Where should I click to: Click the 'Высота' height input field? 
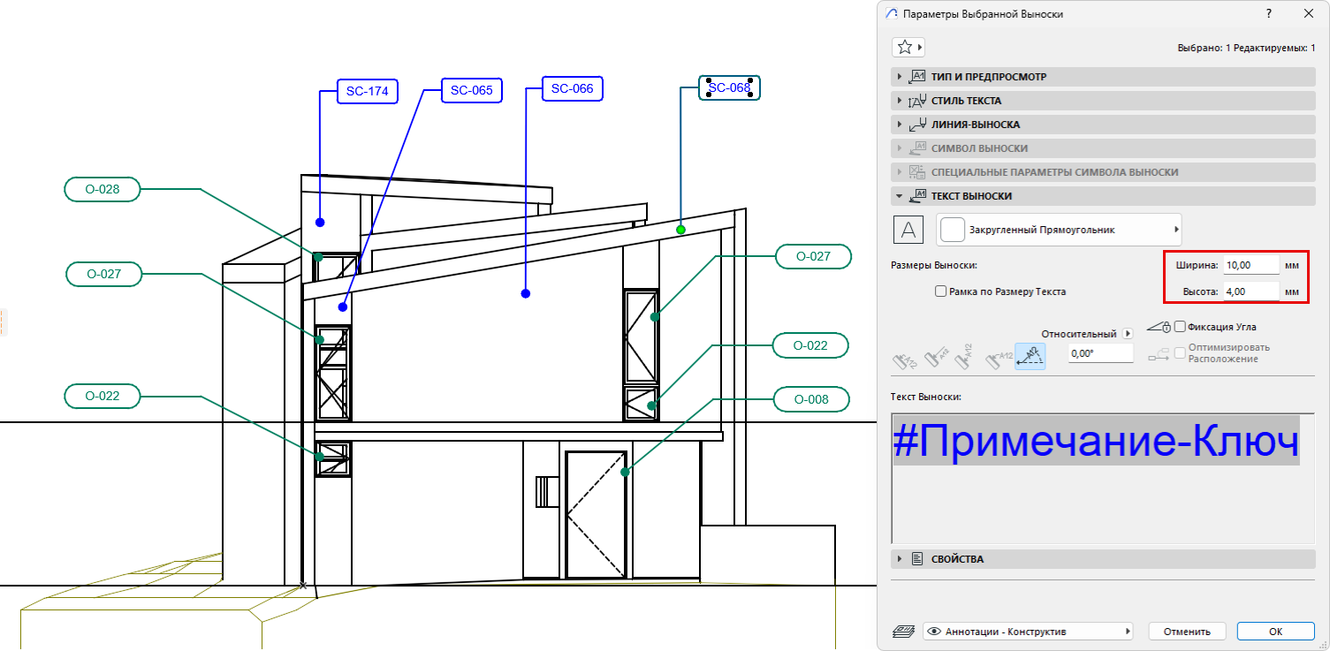pos(1251,291)
